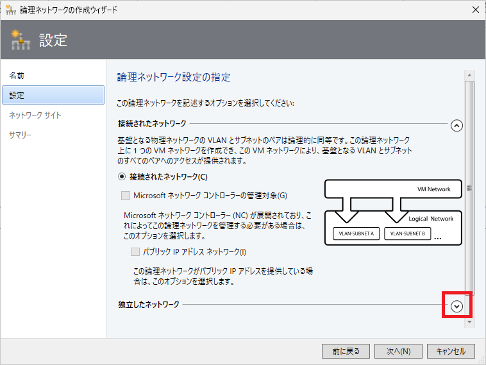Viewport: 486px width, 365px height.
Task: Click the wizard title bar network icon
Action: 10,10
